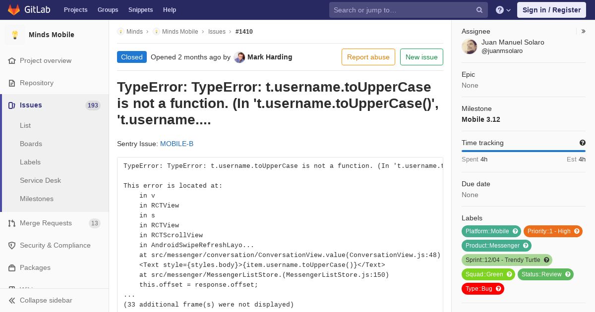The image size is (595, 312).
Task: Click the Merge Requests count badge 13
Action: (95, 223)
